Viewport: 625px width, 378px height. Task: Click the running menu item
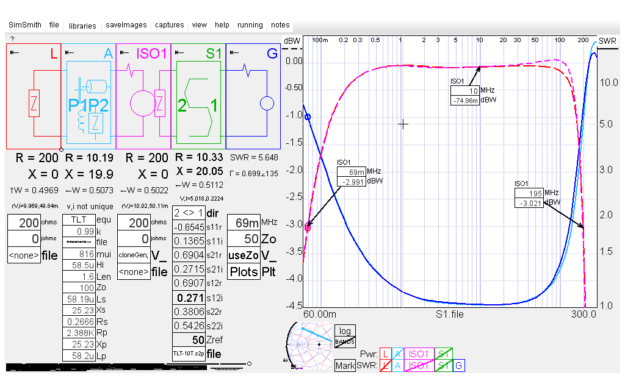pos(250,25)
